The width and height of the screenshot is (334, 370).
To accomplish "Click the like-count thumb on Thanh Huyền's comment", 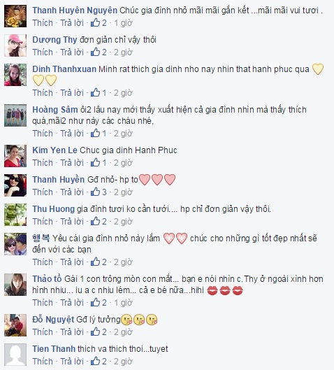I will tap(96, 192).
